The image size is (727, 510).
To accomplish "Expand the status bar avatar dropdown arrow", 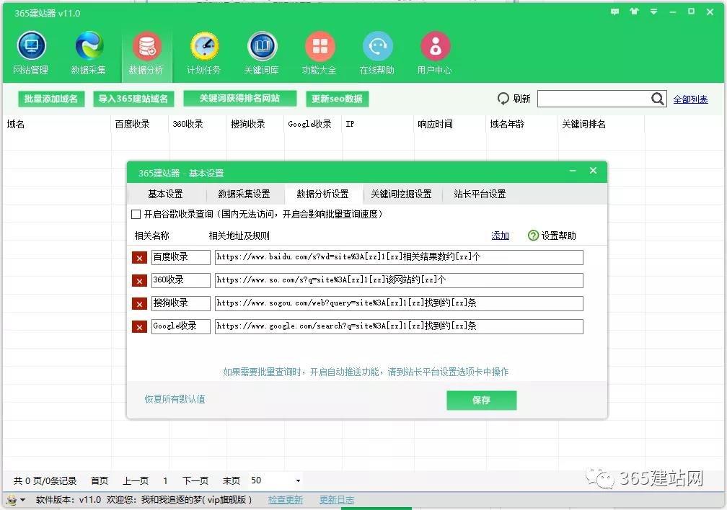I will (23, 500).
